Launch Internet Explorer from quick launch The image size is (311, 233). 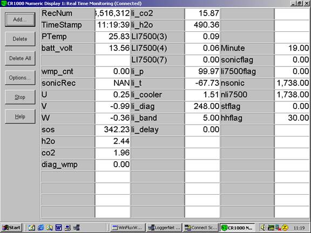41,228
